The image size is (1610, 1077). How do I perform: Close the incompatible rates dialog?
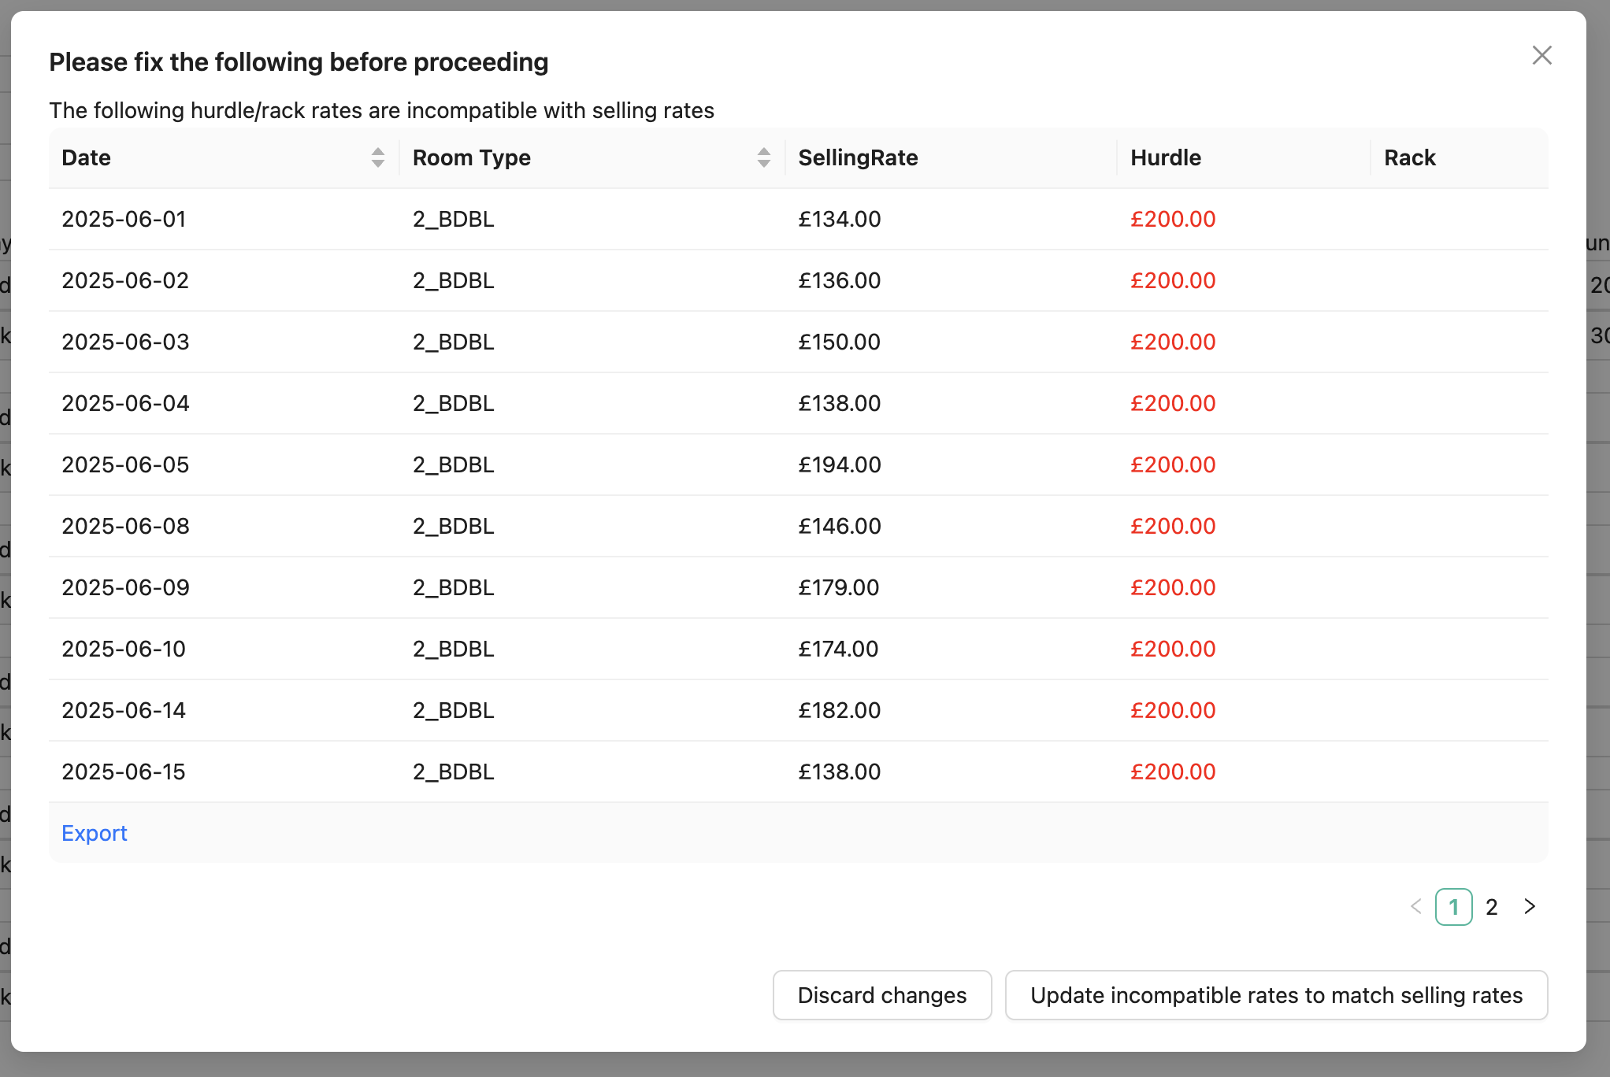(x=1541, y=55)
